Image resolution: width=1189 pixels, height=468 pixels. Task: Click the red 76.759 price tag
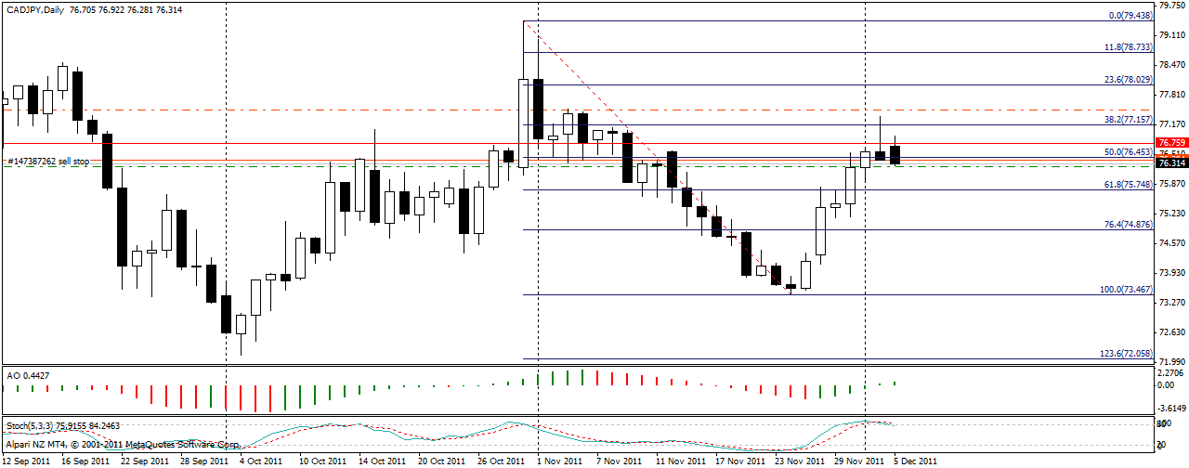click(x=1170, y=143)
